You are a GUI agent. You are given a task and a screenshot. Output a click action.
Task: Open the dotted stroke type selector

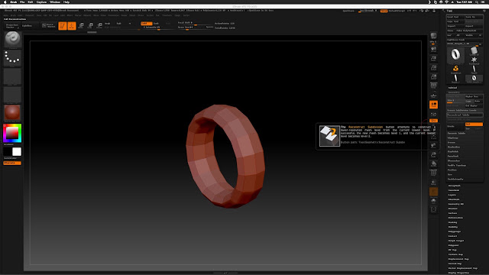point(12,58)
